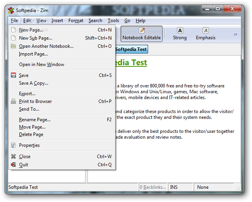The width and height of the screenshot is (252, 202).
Task: Click the INS status bar indicator
Action: (174, 187)
